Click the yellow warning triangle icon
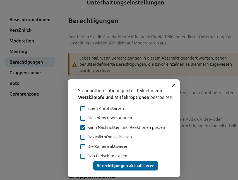 74,65
